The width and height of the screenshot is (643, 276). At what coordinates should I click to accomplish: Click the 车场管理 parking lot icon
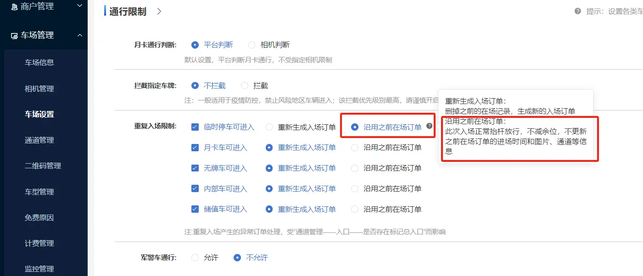(14, 35)
